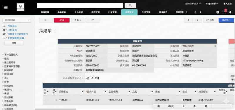Click the horizontal scrollbar at bottom

pos(56,109)
